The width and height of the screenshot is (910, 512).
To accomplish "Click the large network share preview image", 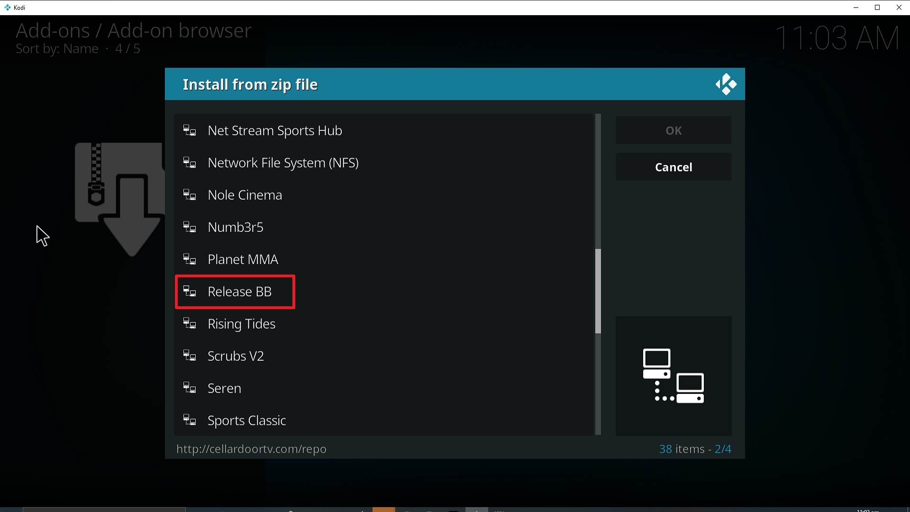I will click(673, 376).
